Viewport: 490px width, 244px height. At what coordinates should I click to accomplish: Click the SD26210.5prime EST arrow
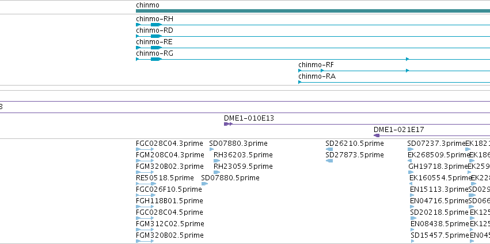coord(329,149)
